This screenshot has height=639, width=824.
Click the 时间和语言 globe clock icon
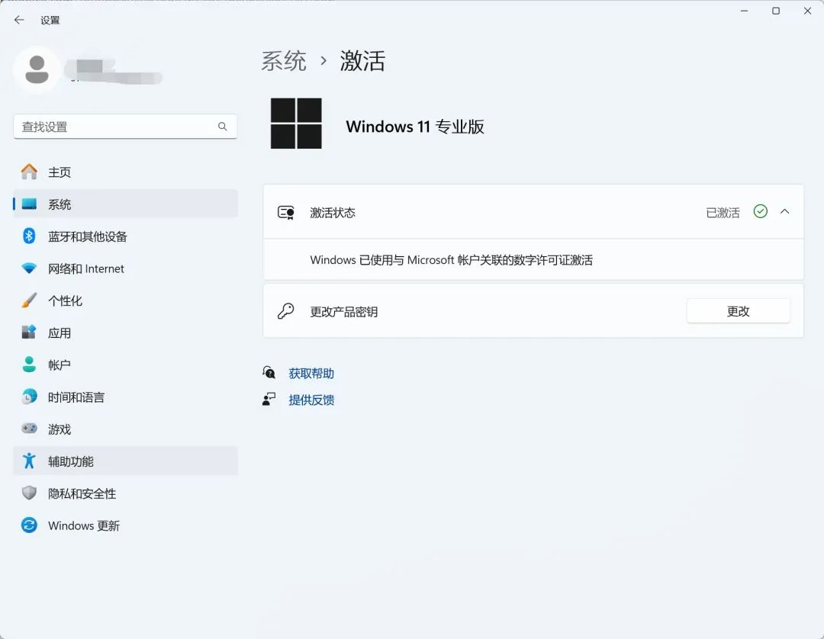[x=30, y=397]
